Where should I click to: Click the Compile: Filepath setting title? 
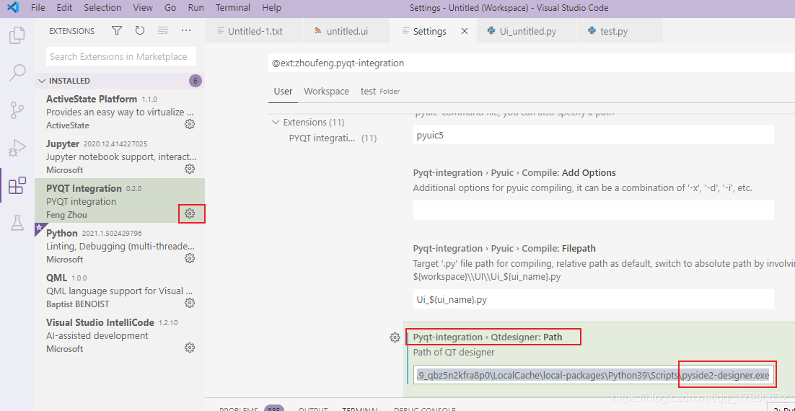(x=504, y=248)
